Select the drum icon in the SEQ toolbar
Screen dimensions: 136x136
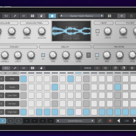click(41, 68)
